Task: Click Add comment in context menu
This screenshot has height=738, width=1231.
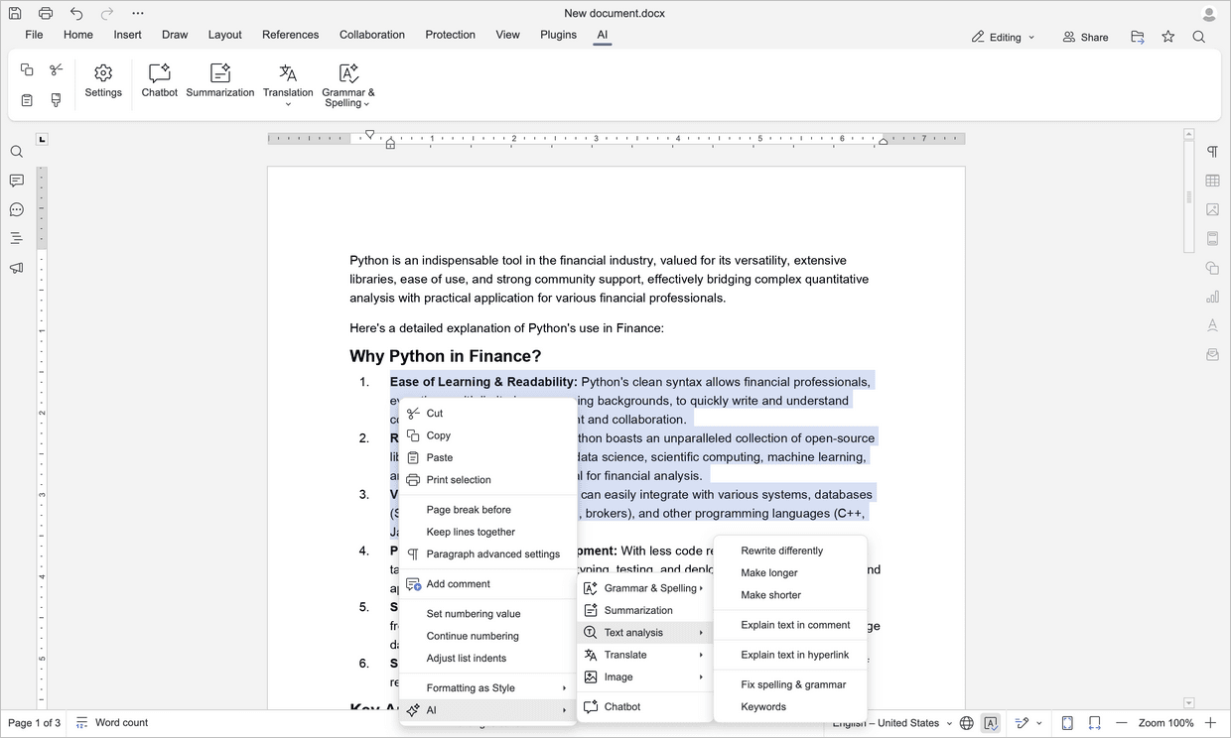Action: coord(488,584)
